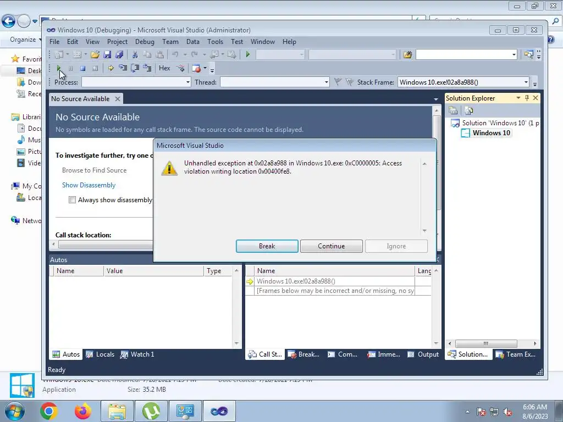Click the Add New Item icon

(77, 54)
